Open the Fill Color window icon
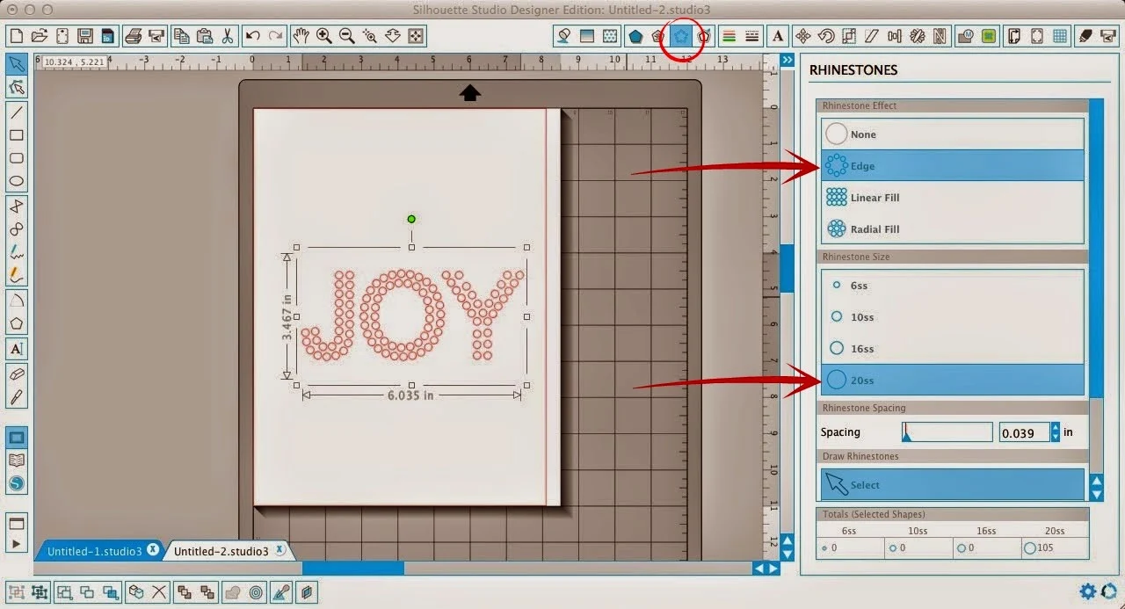This screenshot has width=1125, height=609. click(563, 36)
